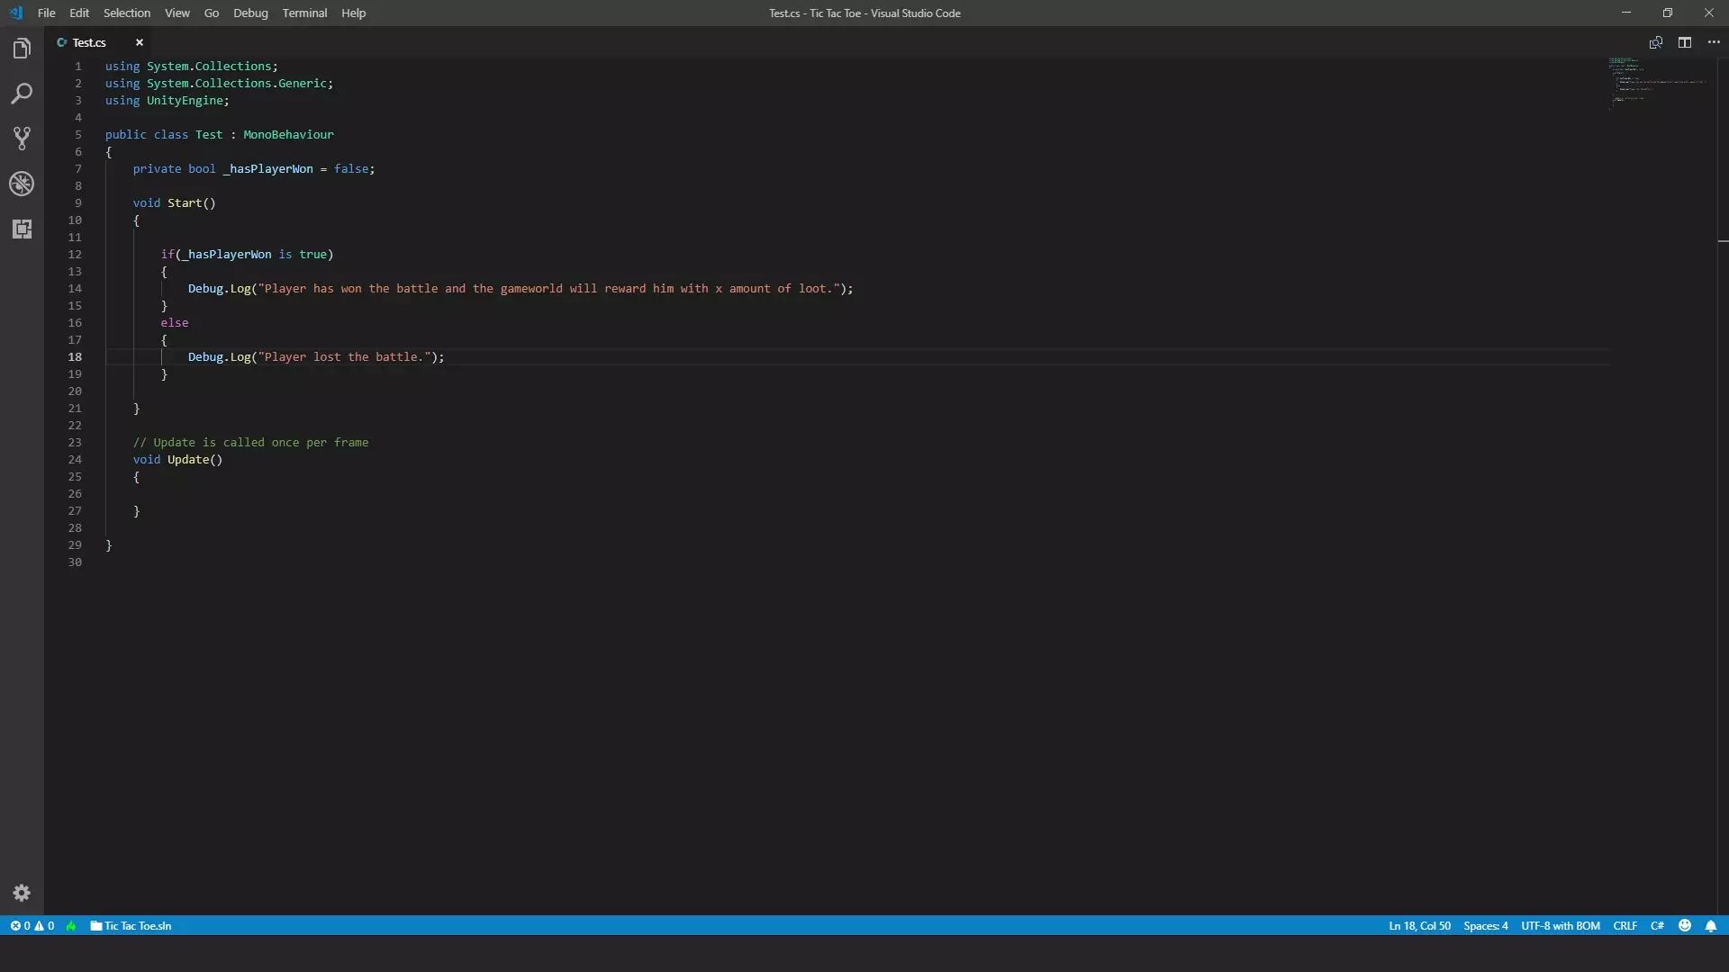The image size is (1729, 972).
Task: Click the '_hasPlayerWon' field declaration
Action: pos(268,169)
